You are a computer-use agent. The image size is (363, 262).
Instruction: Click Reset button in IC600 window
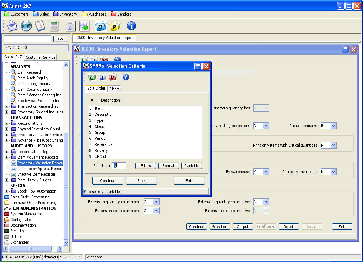coord(289,227)
